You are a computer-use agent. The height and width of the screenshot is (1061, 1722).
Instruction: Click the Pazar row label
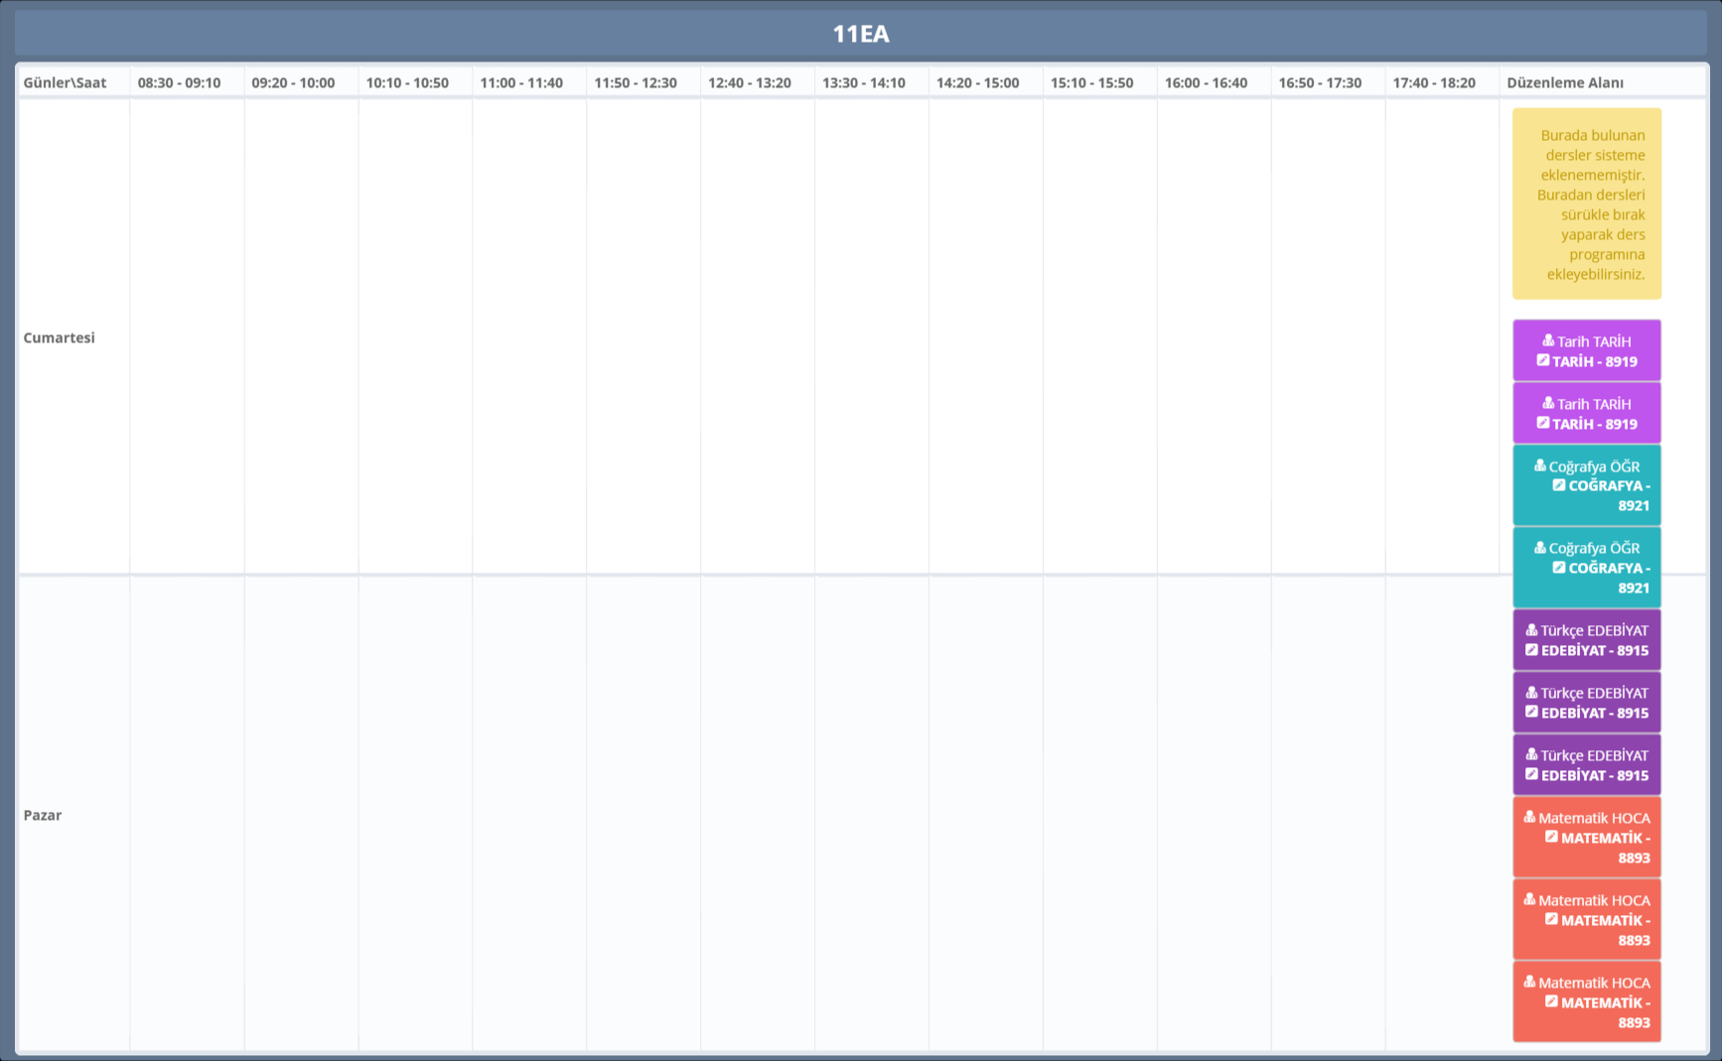[43, 815]
